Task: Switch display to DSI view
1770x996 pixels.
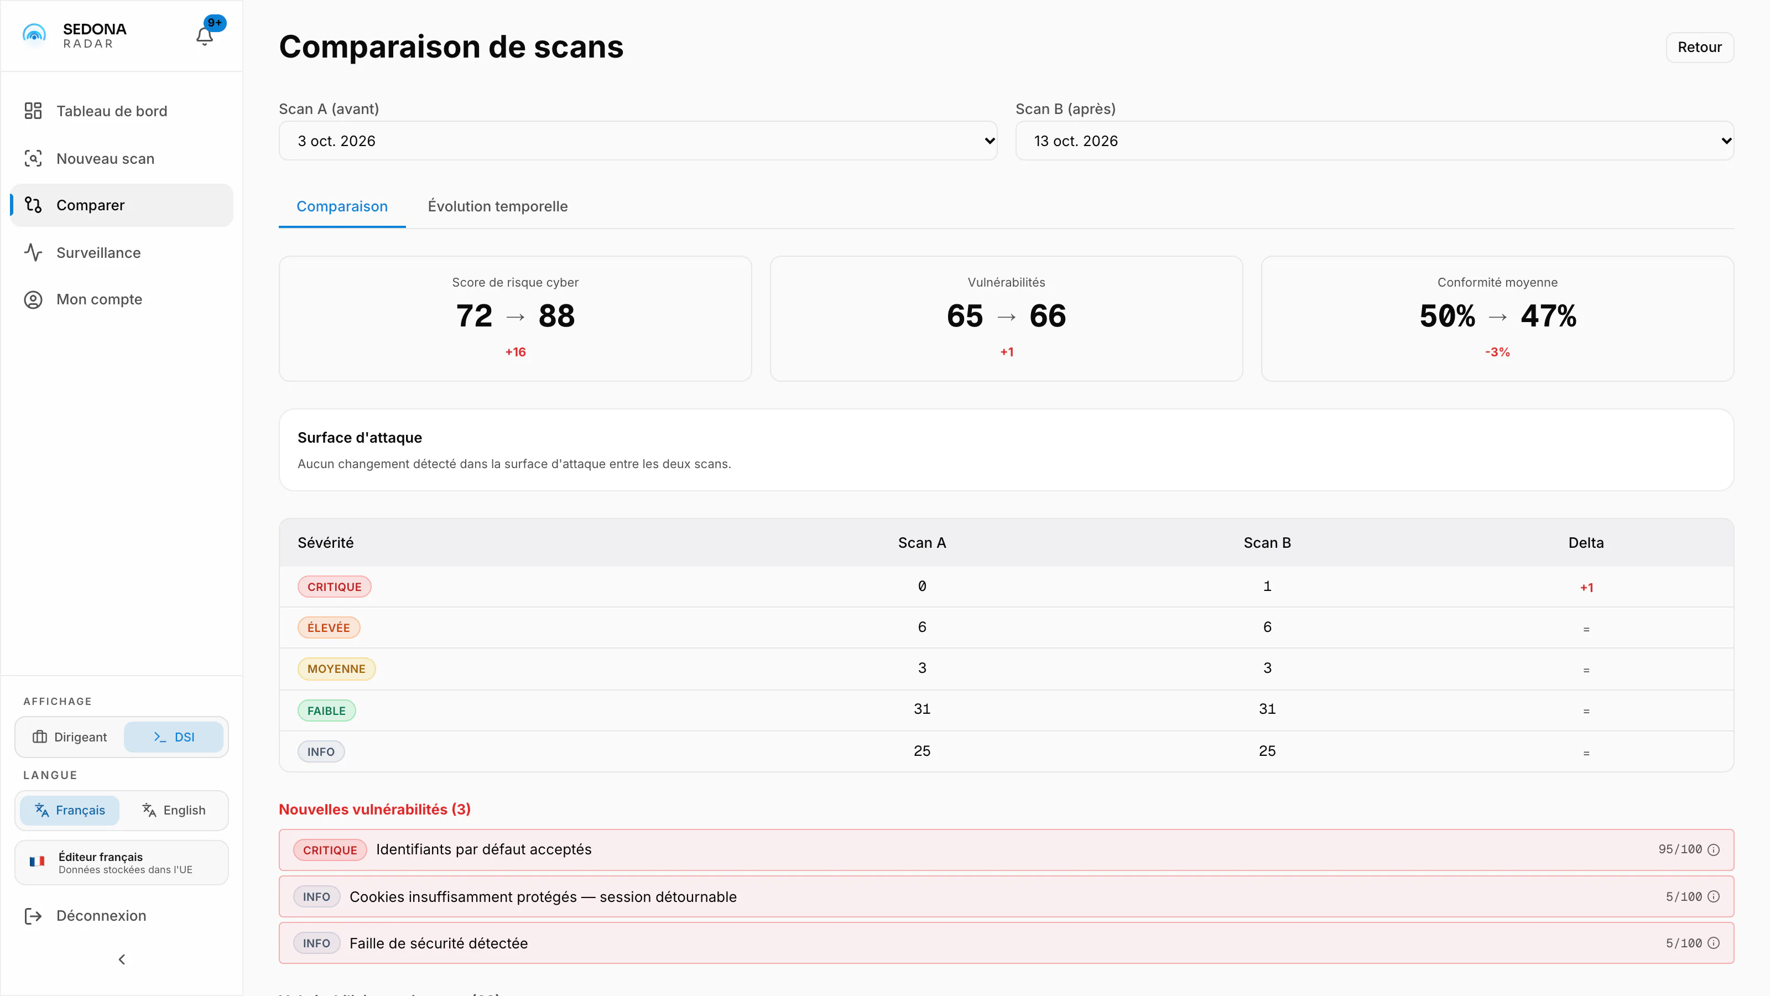Action: point(174,737)
